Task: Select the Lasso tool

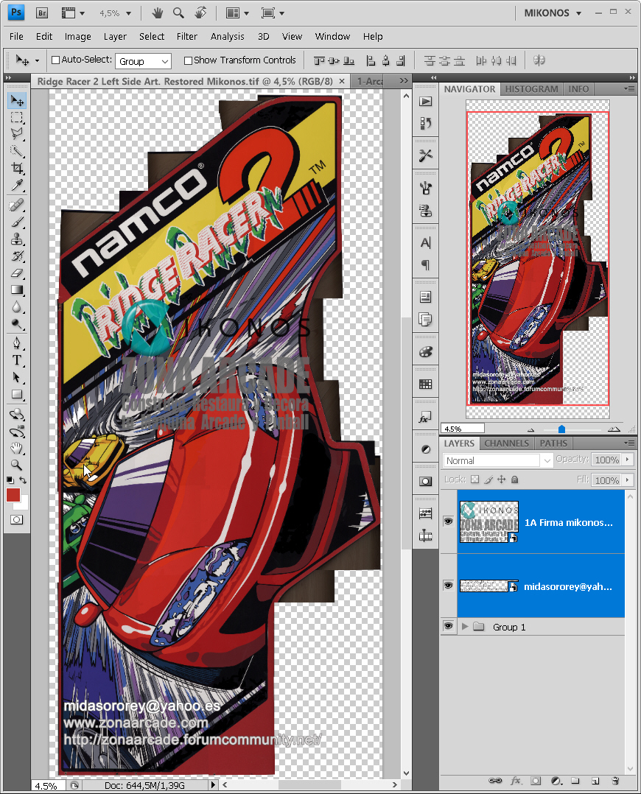Action: (17, 134)
